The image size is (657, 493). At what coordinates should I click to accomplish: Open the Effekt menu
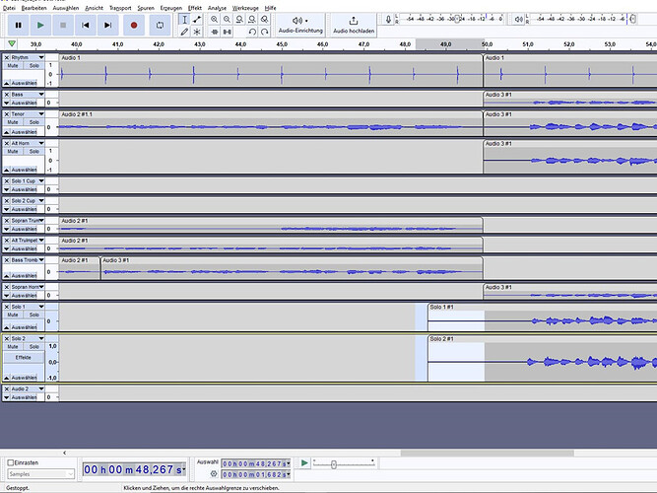point(195,7)
